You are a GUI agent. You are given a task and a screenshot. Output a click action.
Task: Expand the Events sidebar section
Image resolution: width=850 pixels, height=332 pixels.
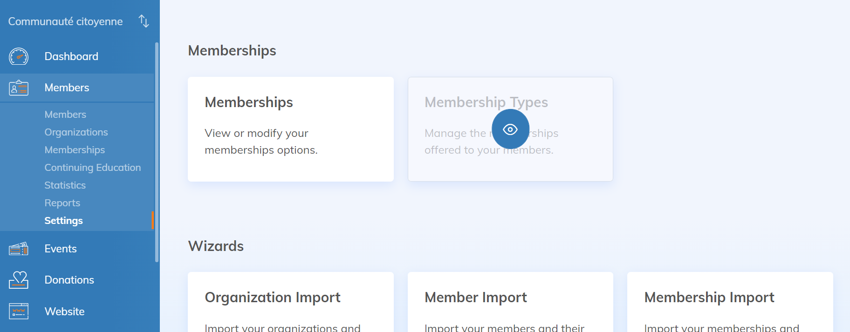(x=61, y=249)
